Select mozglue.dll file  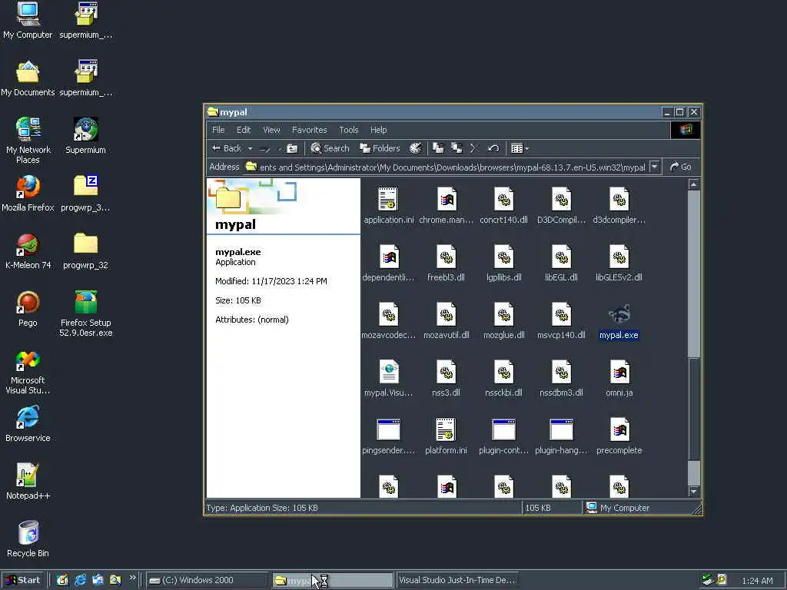coord(503,321)
